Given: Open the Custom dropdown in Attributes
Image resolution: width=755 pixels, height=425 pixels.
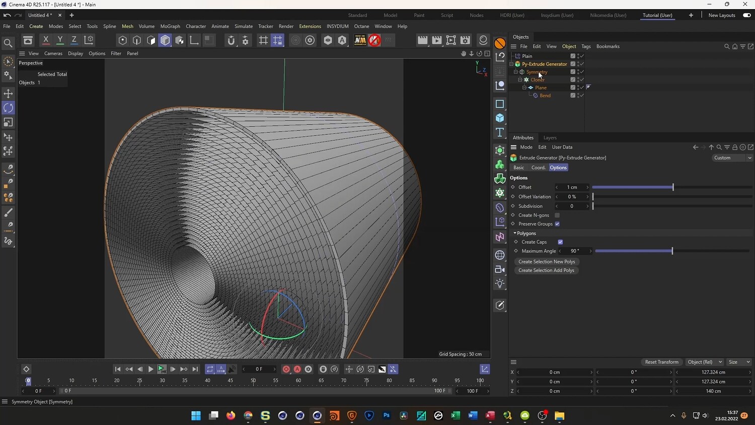Looking at the screenshot, I should point(732,158).
